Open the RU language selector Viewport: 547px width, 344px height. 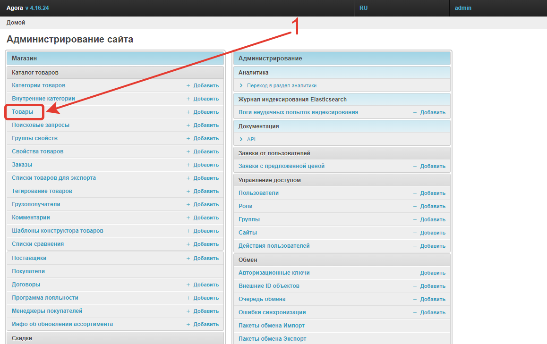pyautogui.click(x=363, y=8)
